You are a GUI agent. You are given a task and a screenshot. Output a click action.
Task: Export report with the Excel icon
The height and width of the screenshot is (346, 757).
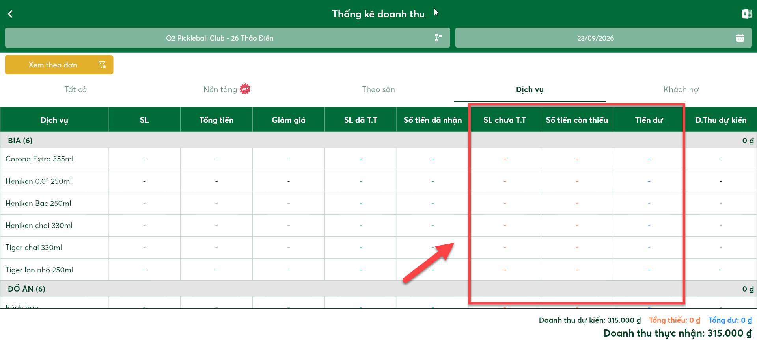pos(746,14)
